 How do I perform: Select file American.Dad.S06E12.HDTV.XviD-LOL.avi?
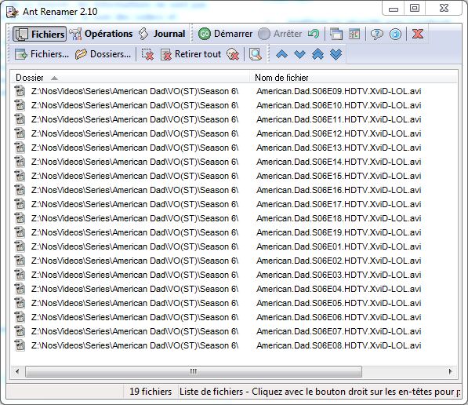click(x=339, y=133)
